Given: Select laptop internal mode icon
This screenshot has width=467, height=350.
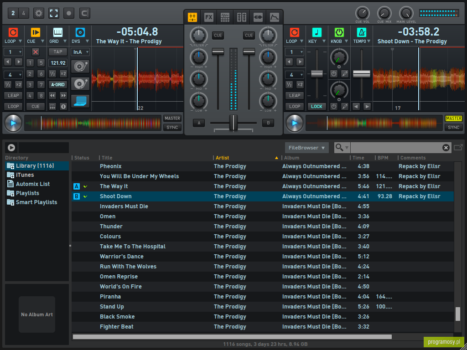Looking at the screenshot, I should point(80,101).
